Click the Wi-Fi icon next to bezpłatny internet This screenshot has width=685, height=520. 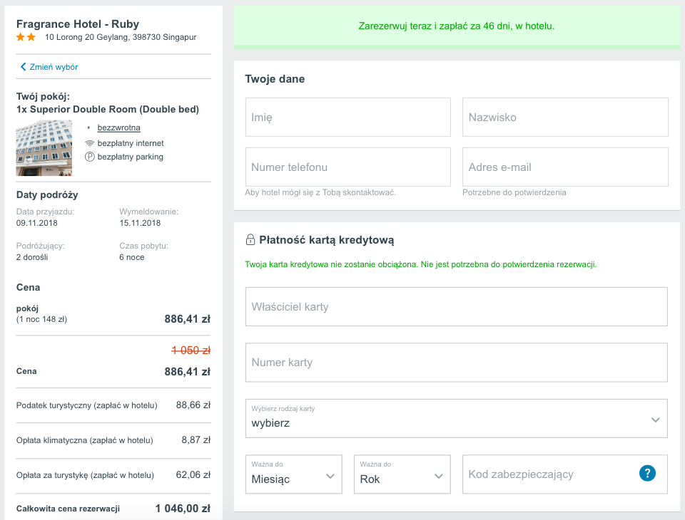pos(90,143)
